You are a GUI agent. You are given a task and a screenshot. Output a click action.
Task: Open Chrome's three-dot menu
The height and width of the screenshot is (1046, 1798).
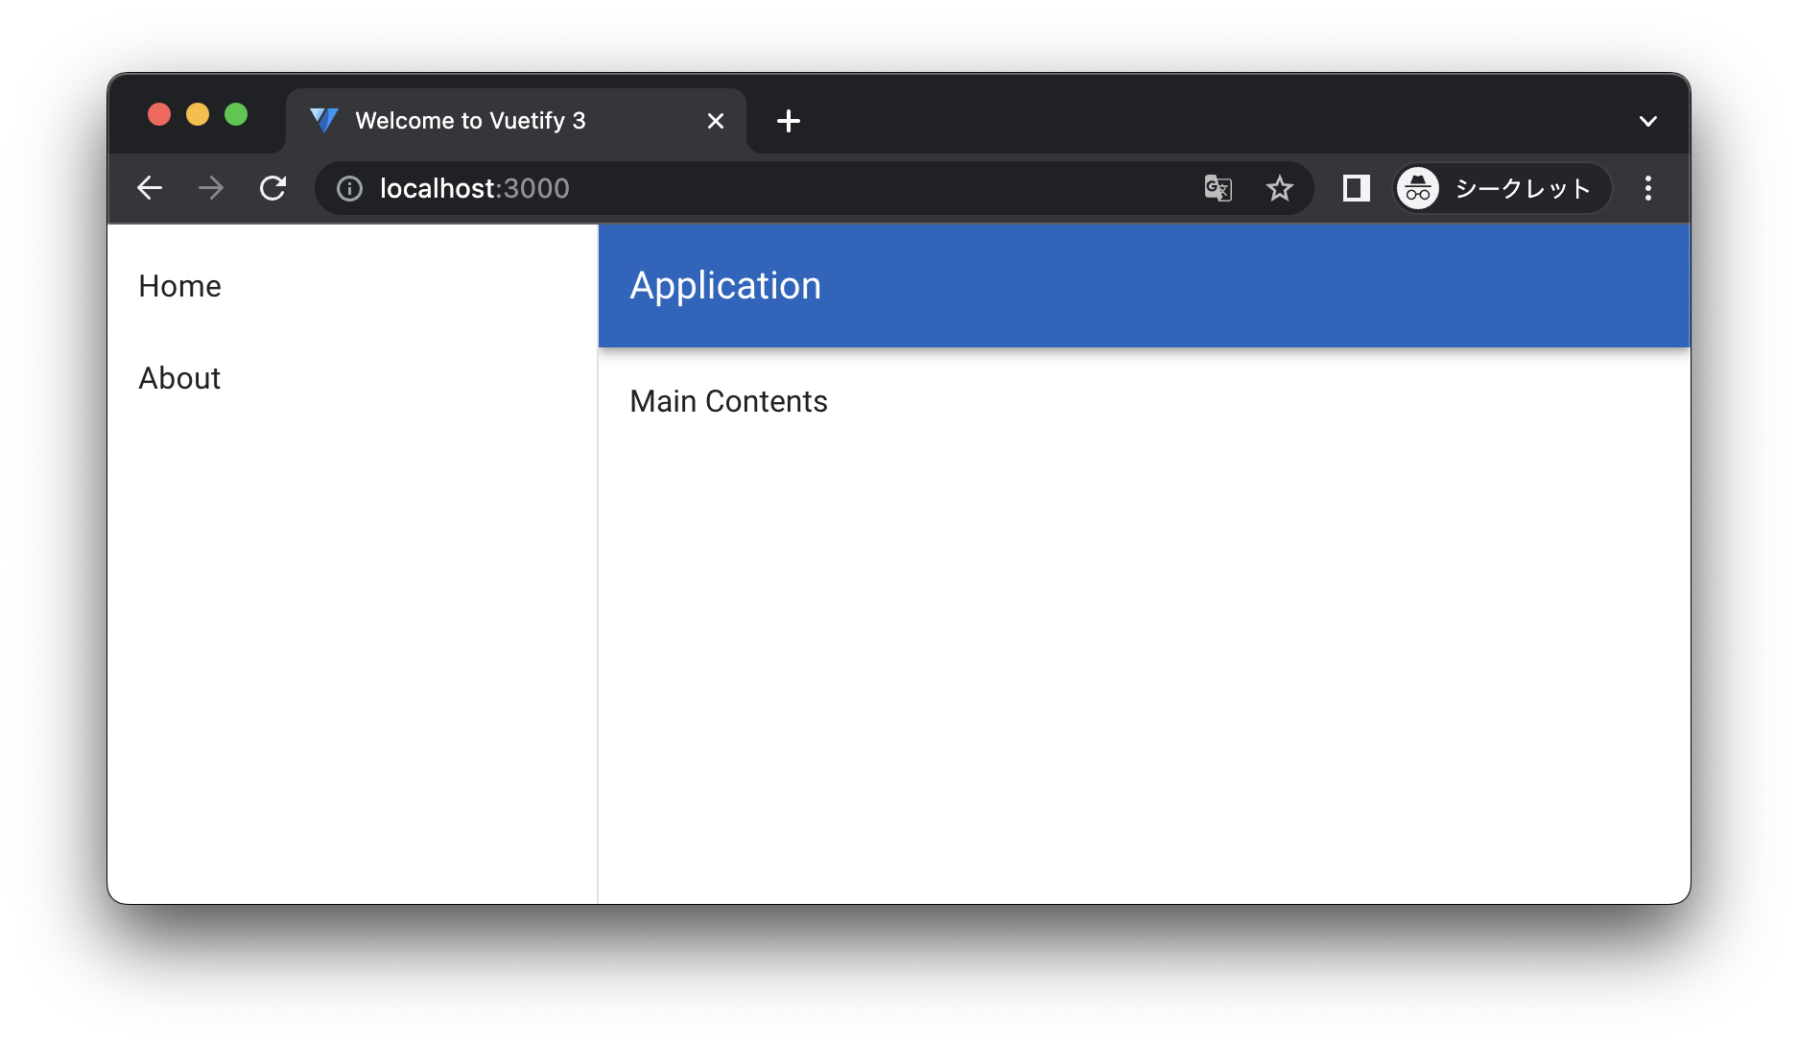[1647, 188]
